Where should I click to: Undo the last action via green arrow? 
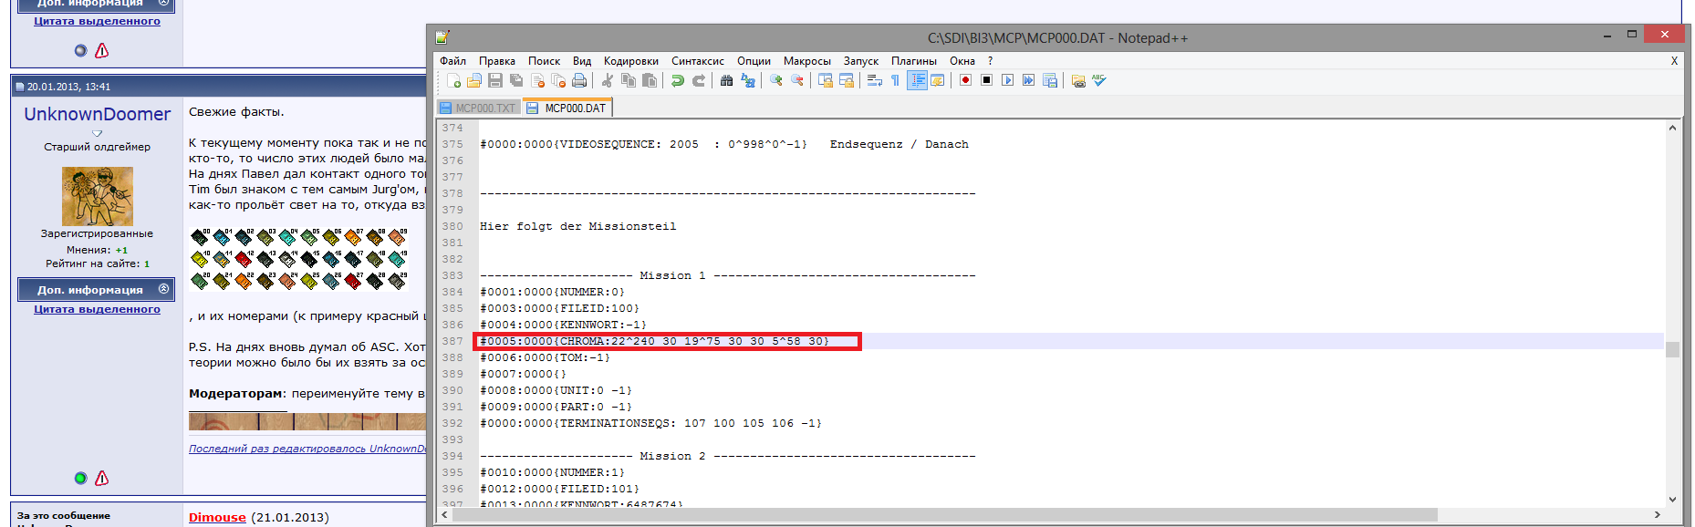(677, 80)
